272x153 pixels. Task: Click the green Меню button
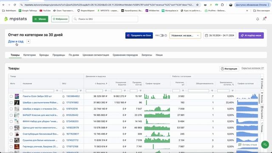(40, 19)
